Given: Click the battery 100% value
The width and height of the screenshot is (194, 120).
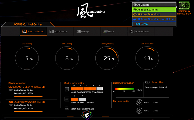Looking at the screenshot, I should point(139,90).
